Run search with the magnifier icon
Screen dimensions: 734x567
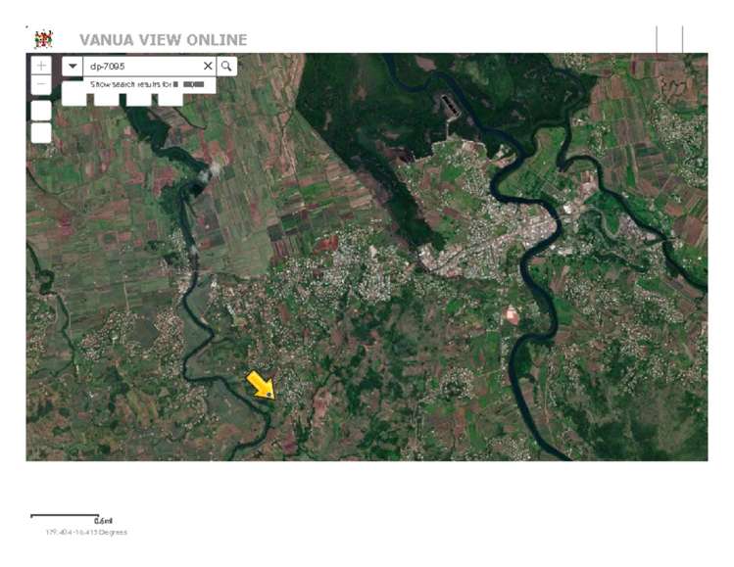[x=226, y=66]
